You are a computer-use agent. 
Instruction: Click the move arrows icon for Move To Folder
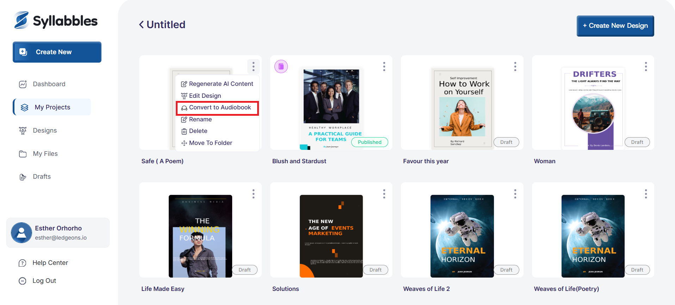[x=184, y=143]
